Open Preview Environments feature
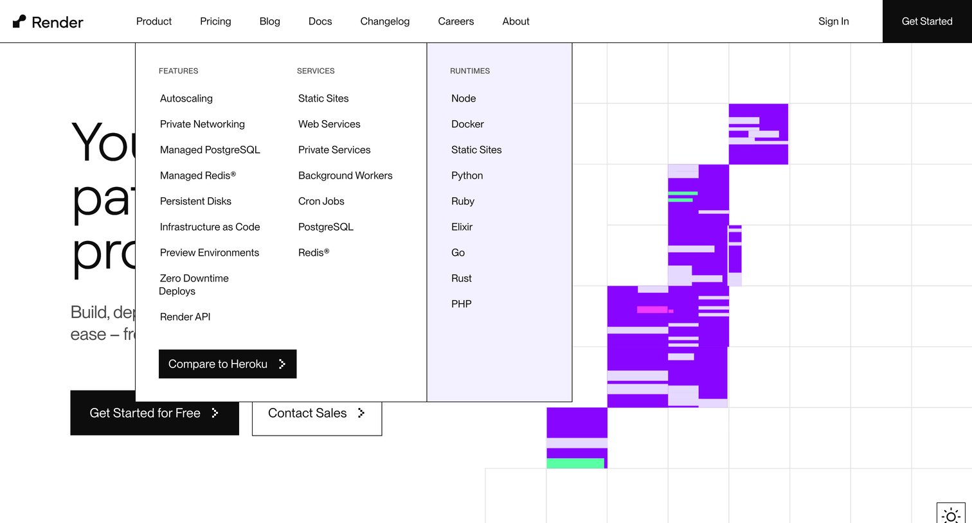Viewport: 972px width, 523px height. (210, 253)
